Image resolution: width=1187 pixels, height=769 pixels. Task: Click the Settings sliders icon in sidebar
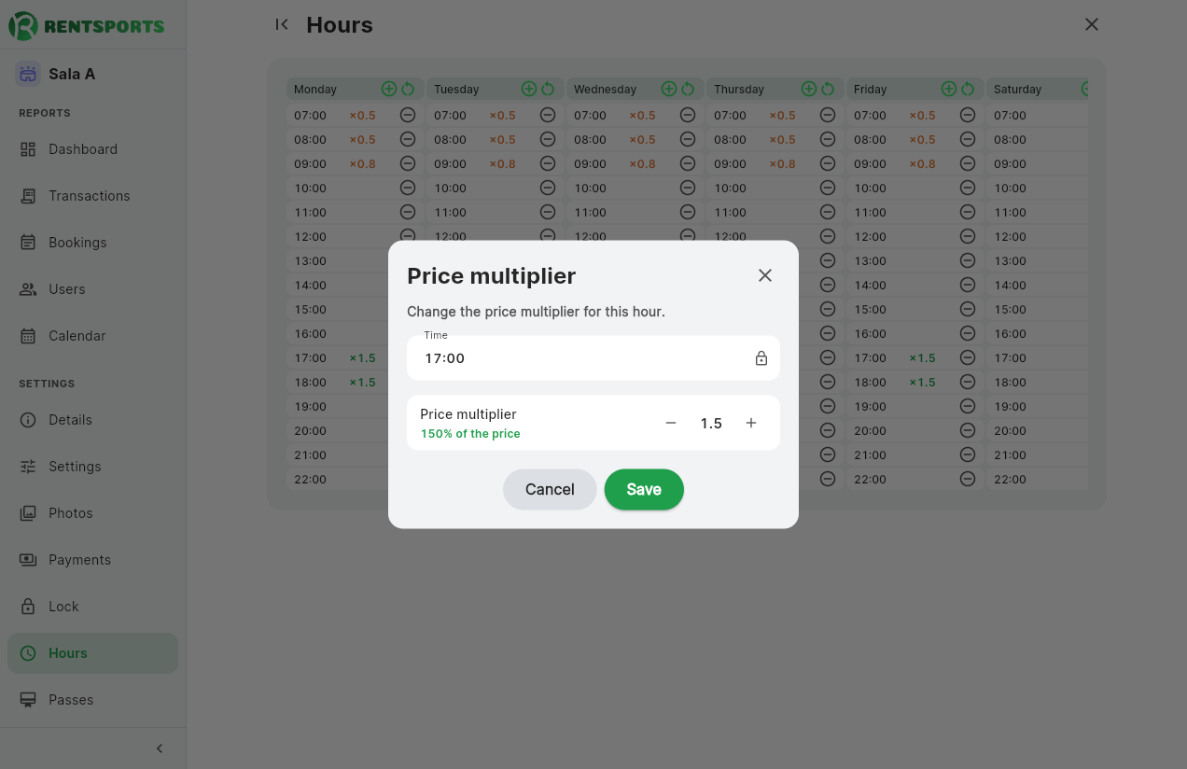click(28, 467)
